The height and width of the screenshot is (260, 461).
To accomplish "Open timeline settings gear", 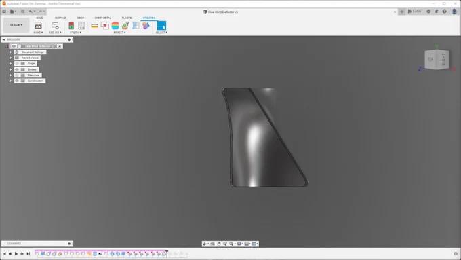I will 456,253.
